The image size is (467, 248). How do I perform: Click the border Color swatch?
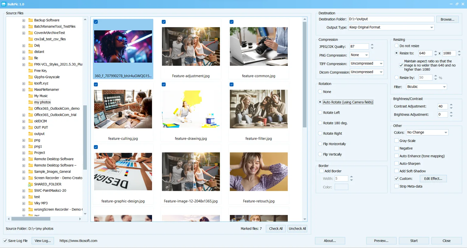point(341,187)
